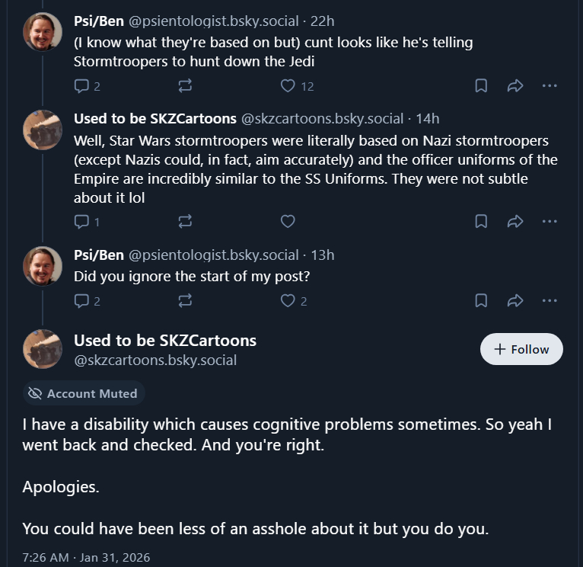The height and width of the screenshot is (567, 583).
Task: Bookmark Psi/Ben's first post
Action: 481,86
